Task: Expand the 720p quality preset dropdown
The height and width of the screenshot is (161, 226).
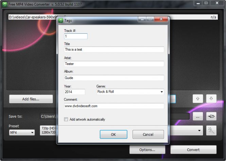Action: pyautogui.click(x=121, y=130)
